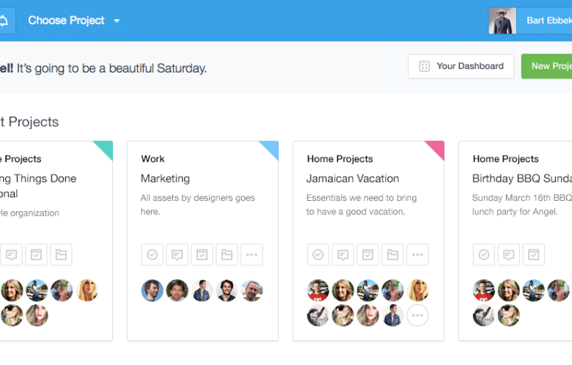Open the Marketing card's discussions icon
Viewport: 572px width, 365px height.
coord(177,254)
